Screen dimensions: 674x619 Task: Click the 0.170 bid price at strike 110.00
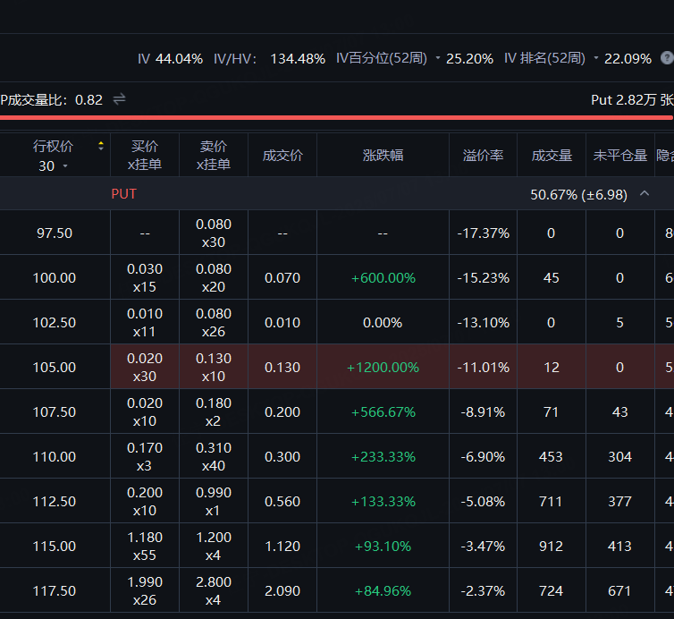click(145, 448)
